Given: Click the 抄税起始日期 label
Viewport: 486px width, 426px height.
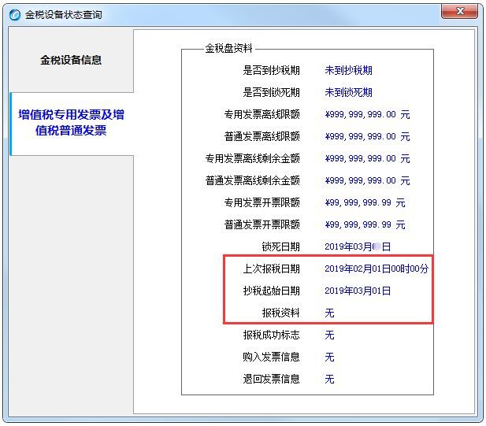Looking at the screenshot, I should click(x=271, y=291).
